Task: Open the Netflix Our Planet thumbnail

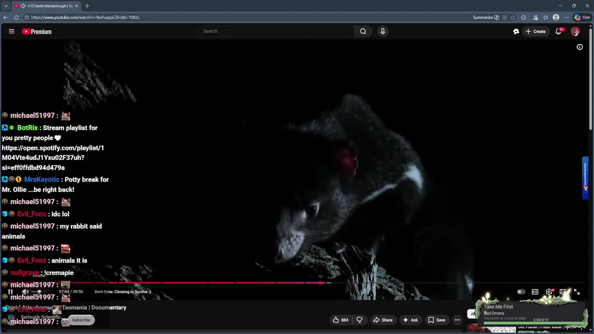Action: (x=492, y=328)
